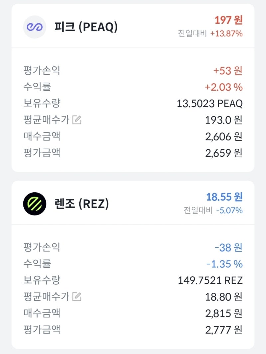Viewport: 266px width, 354px height.
Task: Tap the PEAQ coin logo icon
Action: coord(34,27)
